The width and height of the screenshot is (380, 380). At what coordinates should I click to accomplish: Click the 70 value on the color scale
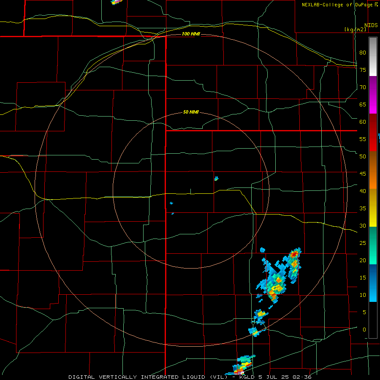[363, 87]
